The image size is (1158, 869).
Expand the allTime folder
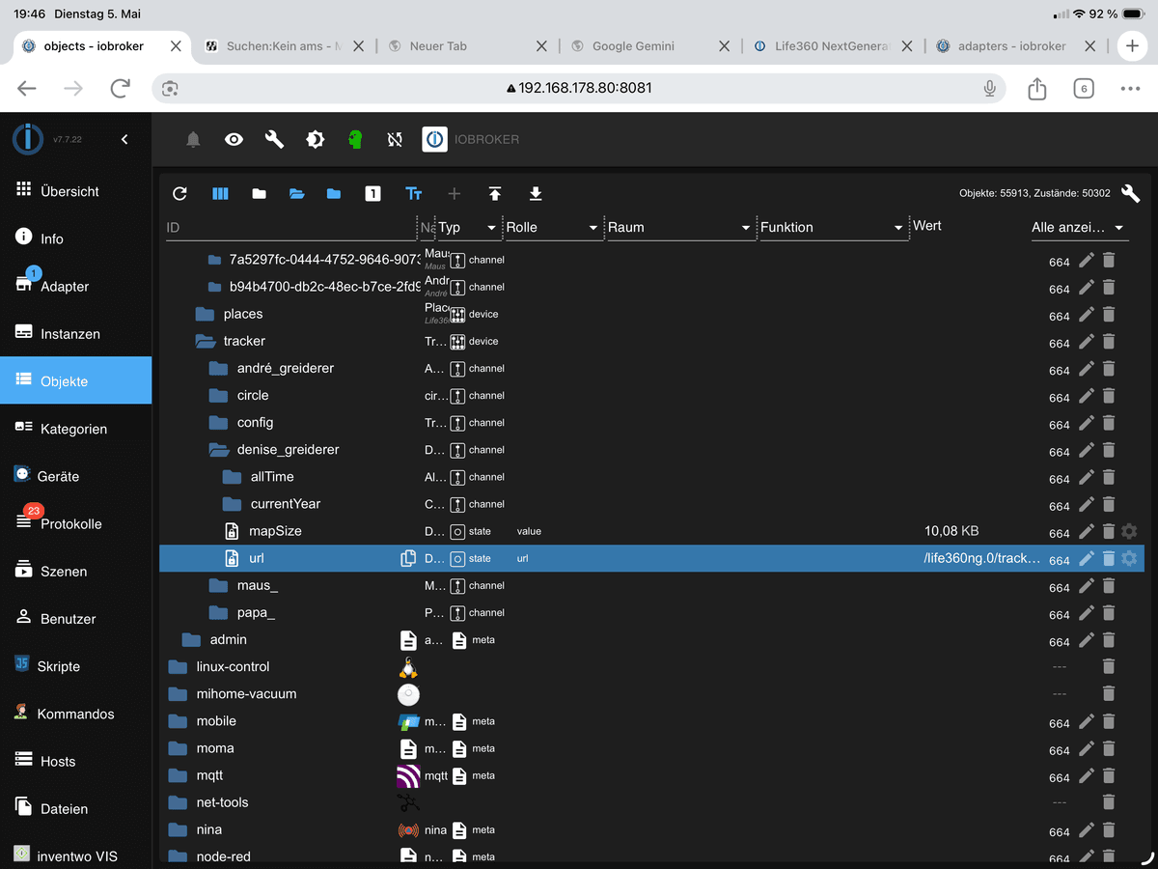coord(232,477)
